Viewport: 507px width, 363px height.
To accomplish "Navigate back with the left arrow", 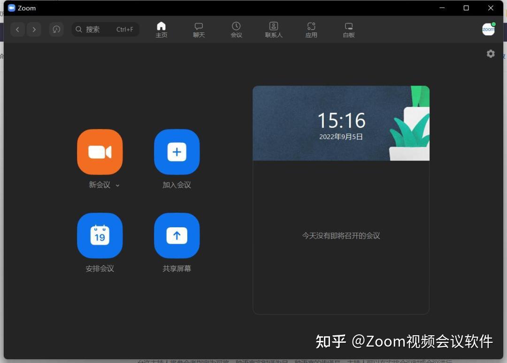I will [17, 30].
